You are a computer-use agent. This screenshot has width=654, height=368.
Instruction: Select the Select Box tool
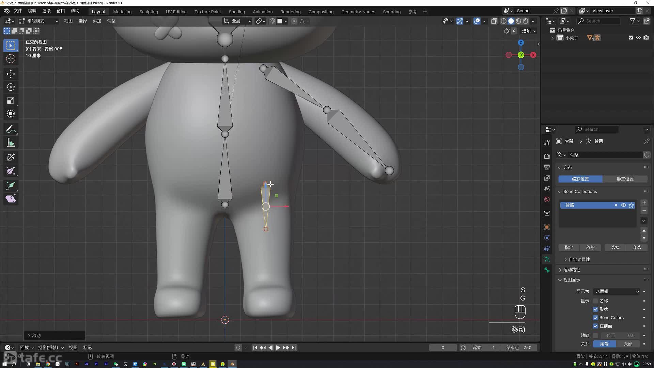[11, 45]
